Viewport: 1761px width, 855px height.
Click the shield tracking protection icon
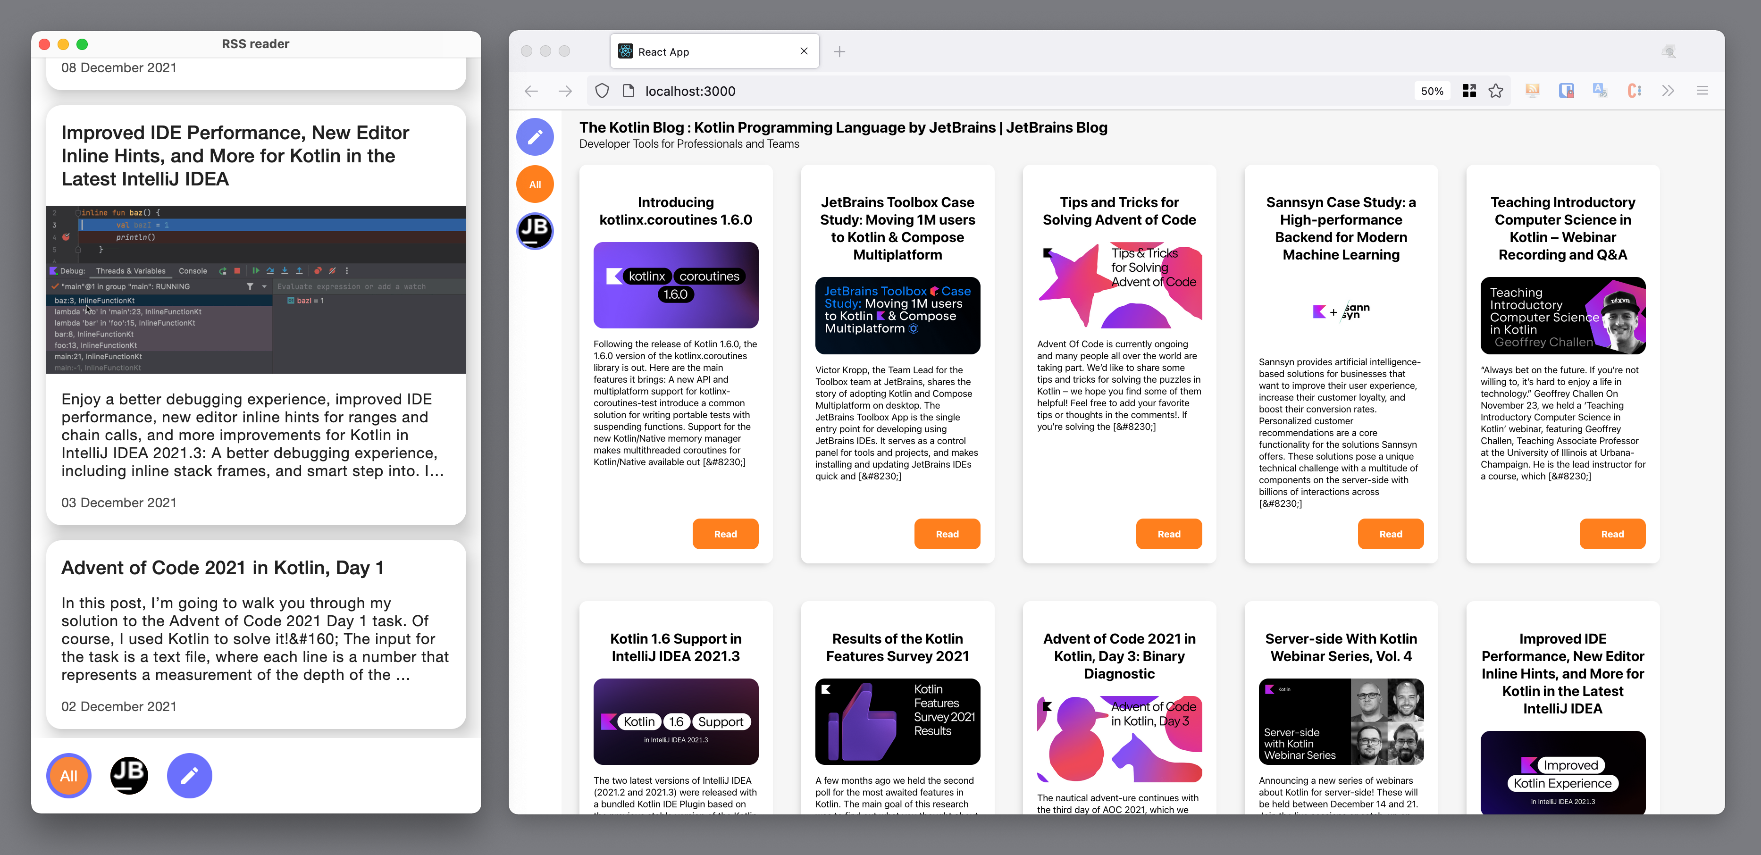[602, 91]
